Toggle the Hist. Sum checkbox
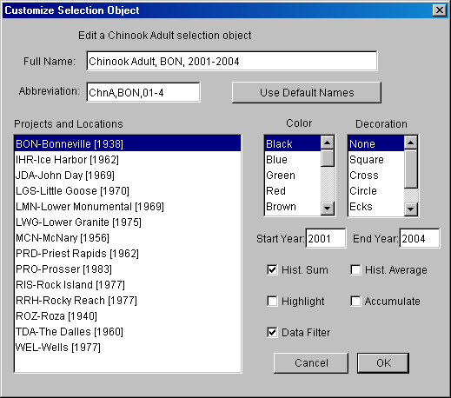 272,269
